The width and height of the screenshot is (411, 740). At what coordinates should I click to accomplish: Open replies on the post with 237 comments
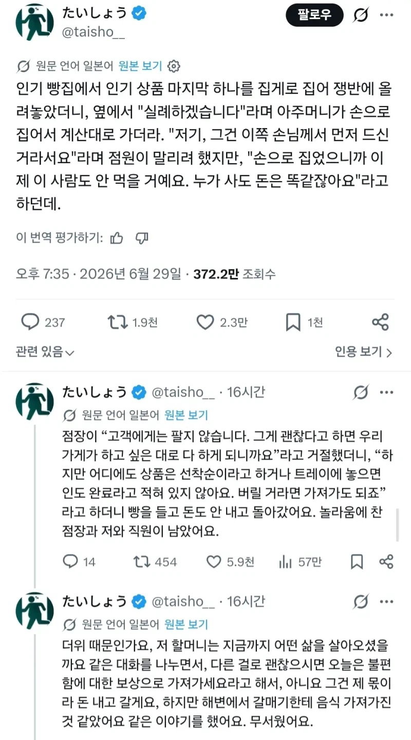coord(30,323)
